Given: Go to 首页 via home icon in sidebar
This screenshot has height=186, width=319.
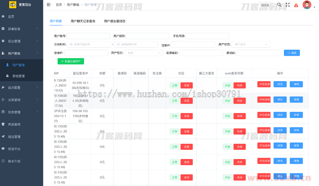Looking at the screenshot, I should [x=4, y=17].
